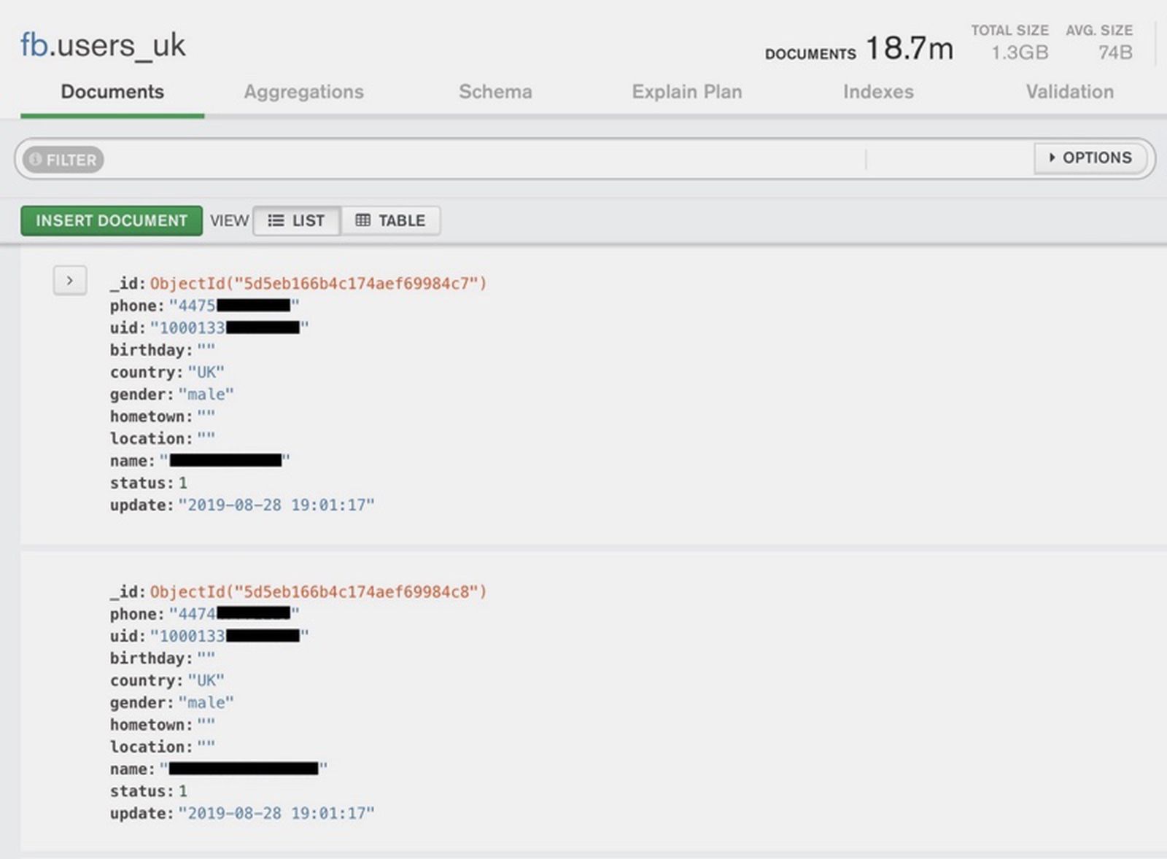1167x859 pixels.
Task: View the Indexes tab
Action: click(878, 92)
